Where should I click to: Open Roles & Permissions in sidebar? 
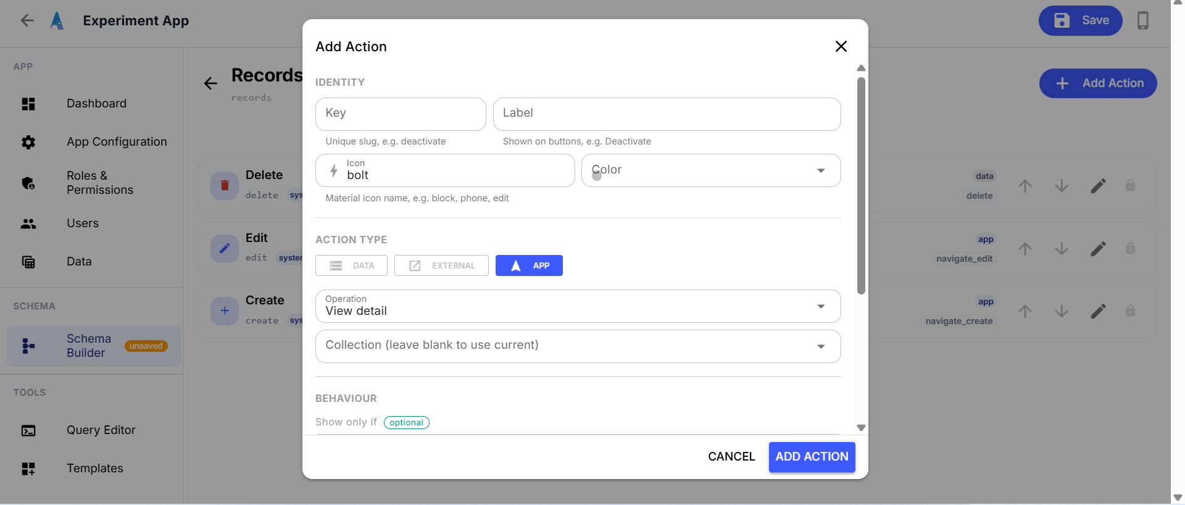click(91, 183)
